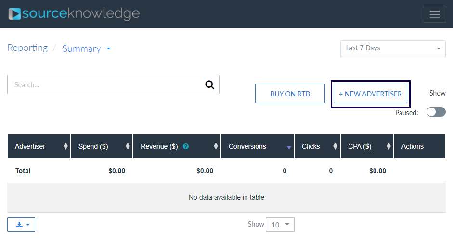Screen dimensions: 453x251
Task: Click the Revenue ($) column header
Action: (x=159, y=146)
